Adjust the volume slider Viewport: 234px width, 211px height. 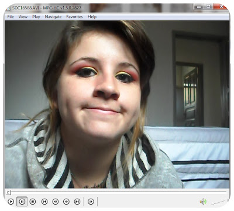(x=219, y=202)
